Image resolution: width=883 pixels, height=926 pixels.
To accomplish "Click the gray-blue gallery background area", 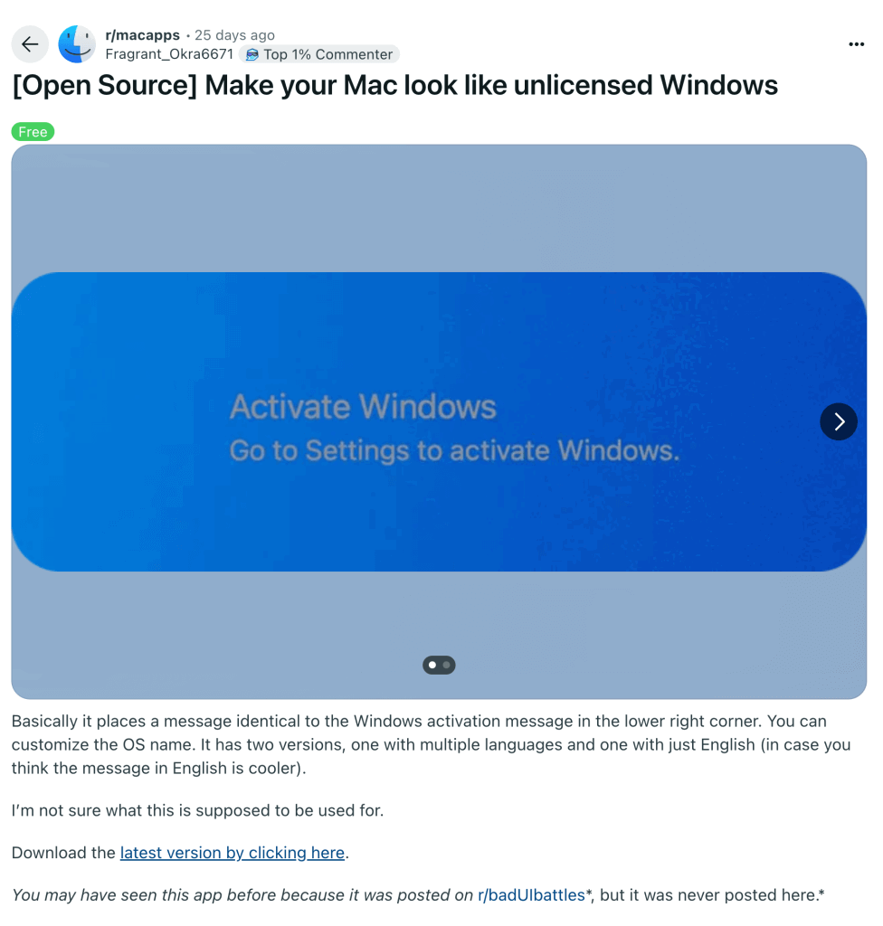I will [x=439, y=208].
